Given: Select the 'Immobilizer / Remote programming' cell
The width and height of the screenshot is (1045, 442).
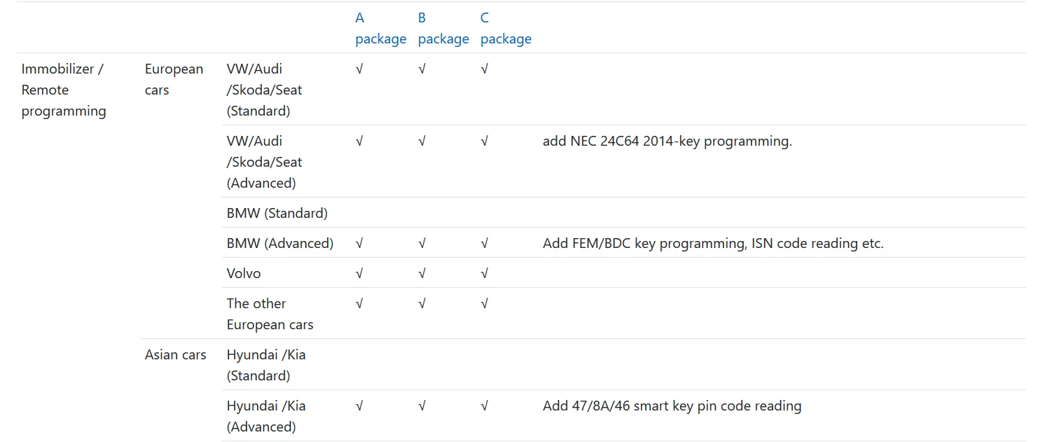Looking at the screenshot, I should [x=64, y=90].
